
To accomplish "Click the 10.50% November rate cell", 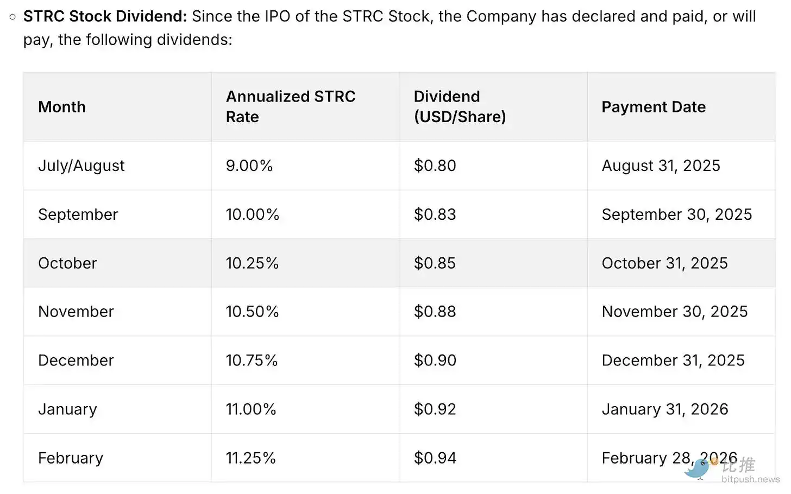I will 252,312.
